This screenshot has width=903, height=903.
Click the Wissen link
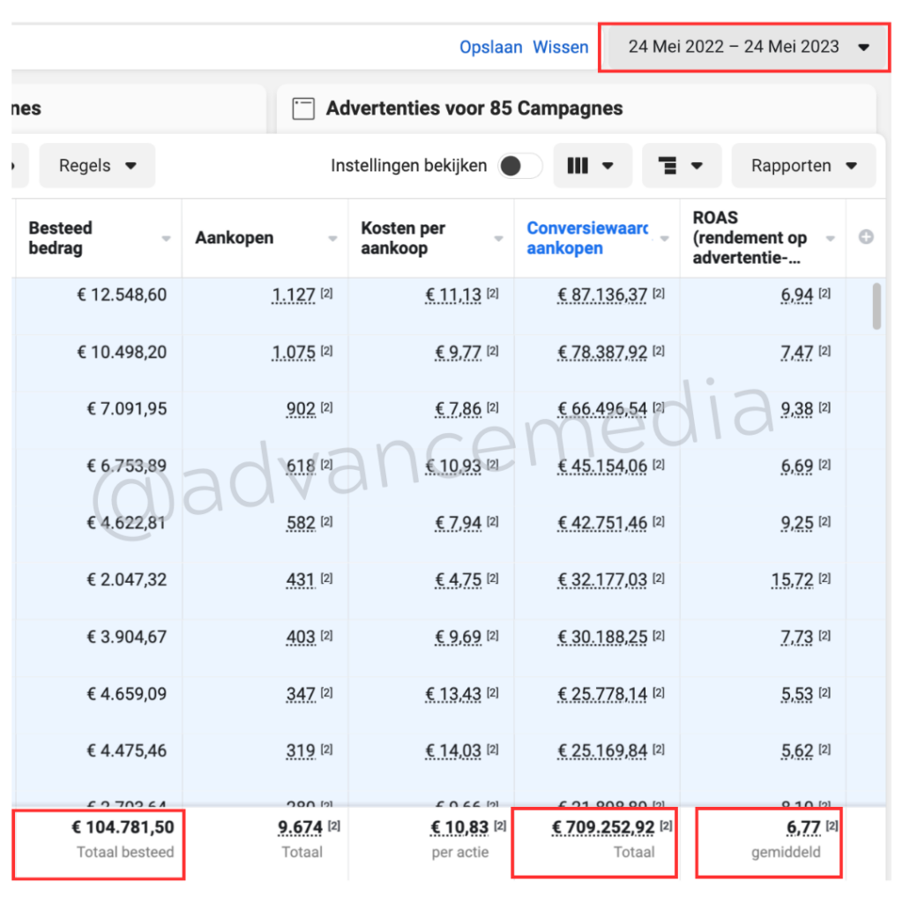(x=560, y=47)
